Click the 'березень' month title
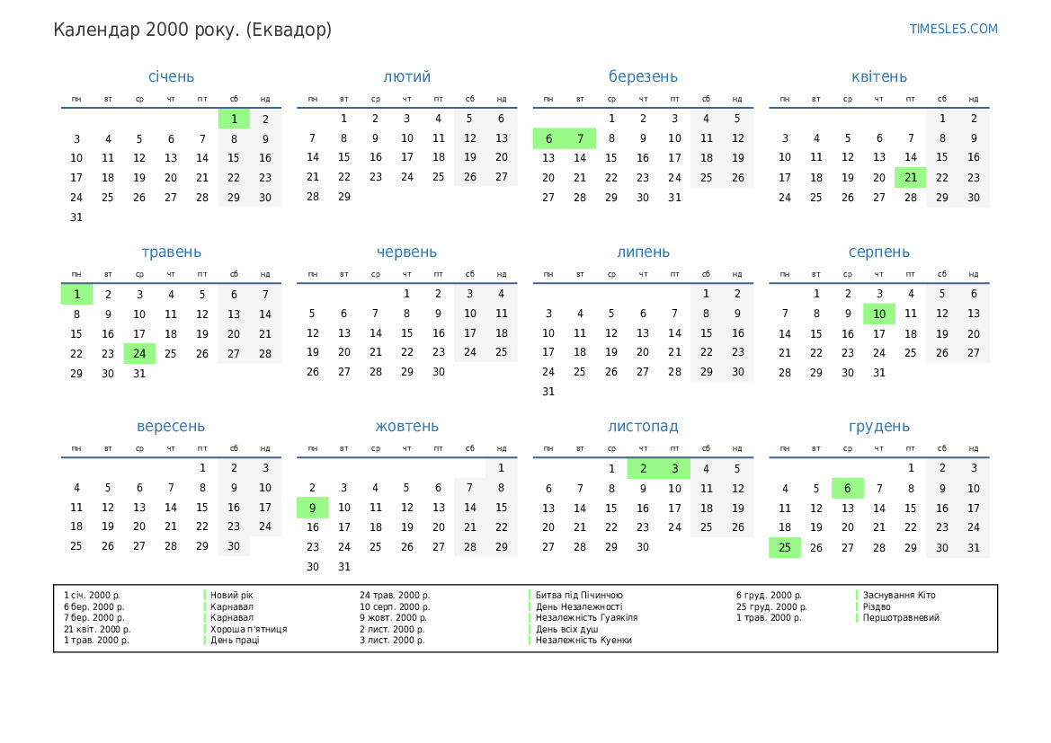 pos(643,77)
